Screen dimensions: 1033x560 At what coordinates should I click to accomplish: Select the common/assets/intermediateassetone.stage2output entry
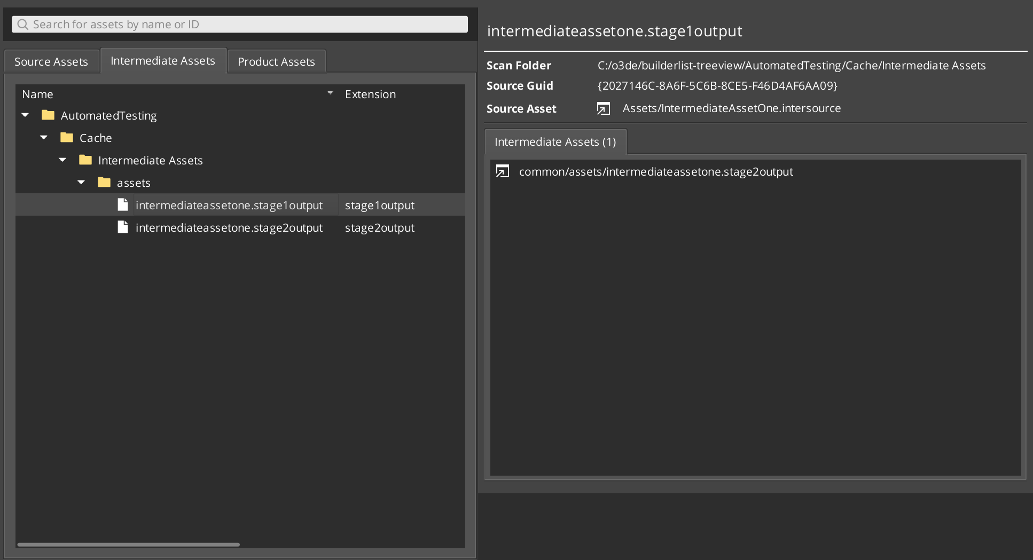pyautogui.click(x=656, y=171)
